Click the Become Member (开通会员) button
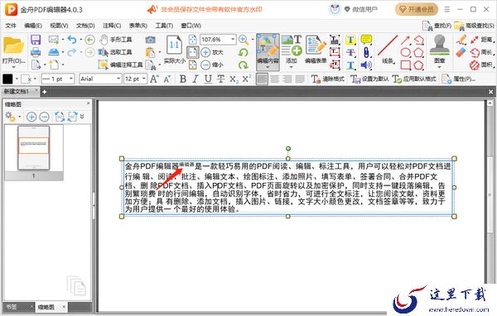The image size is (497, 316). point(416,9)
